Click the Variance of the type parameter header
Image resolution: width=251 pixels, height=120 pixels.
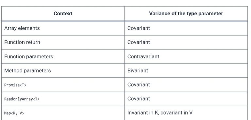(x=186, y=14)
